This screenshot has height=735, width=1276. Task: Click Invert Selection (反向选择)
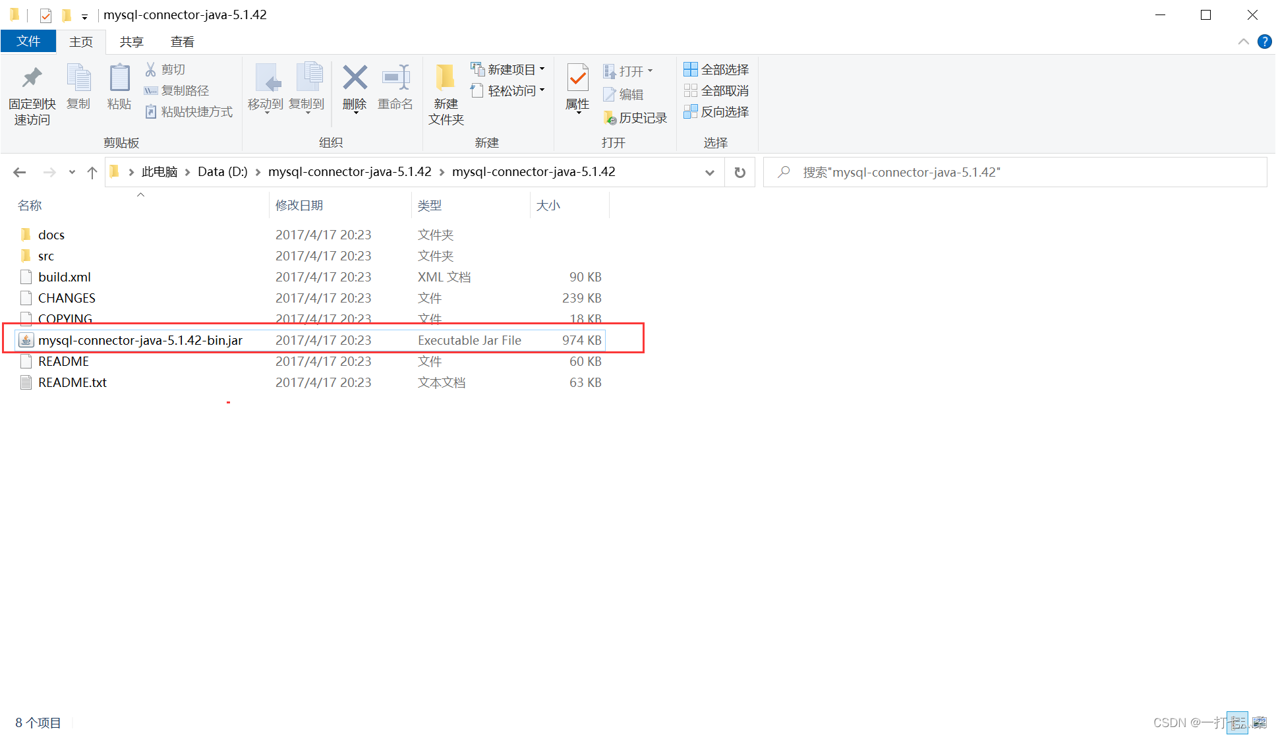[716, 111]
